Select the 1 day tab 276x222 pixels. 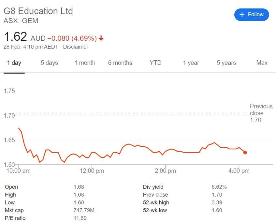click(x=14, y=63)
